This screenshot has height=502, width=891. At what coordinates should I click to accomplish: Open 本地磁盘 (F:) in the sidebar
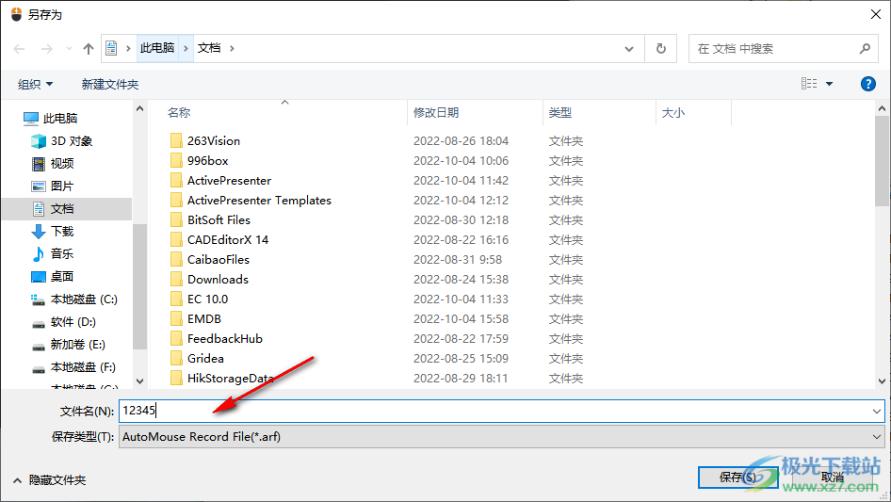tap(73, 367)
